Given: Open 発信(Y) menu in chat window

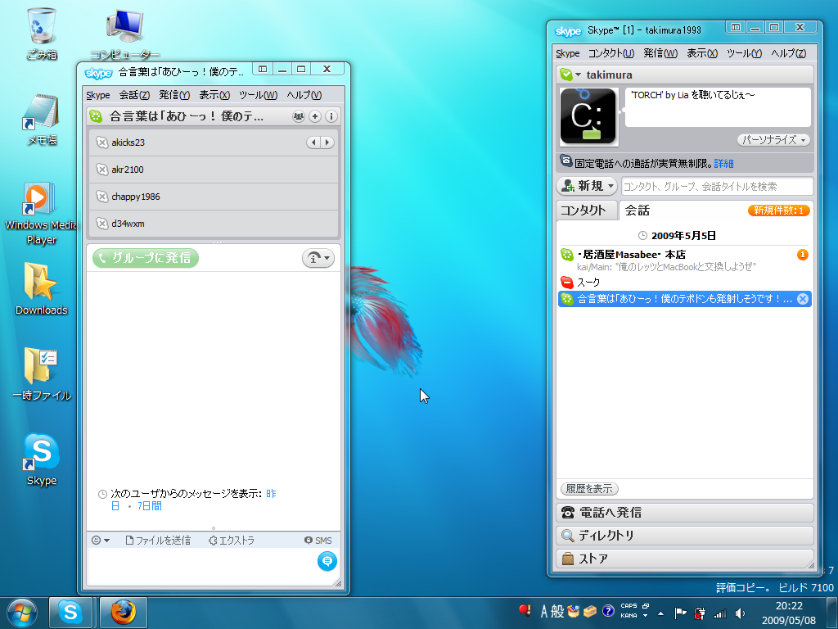Looking at the screenshot, I should tap(174, 95).
